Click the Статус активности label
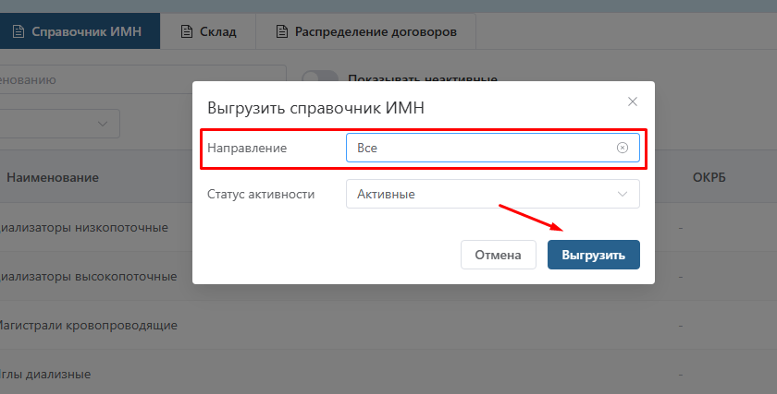Image resolution: width=777 pixels, height=394 pixels. pos(261,194)
